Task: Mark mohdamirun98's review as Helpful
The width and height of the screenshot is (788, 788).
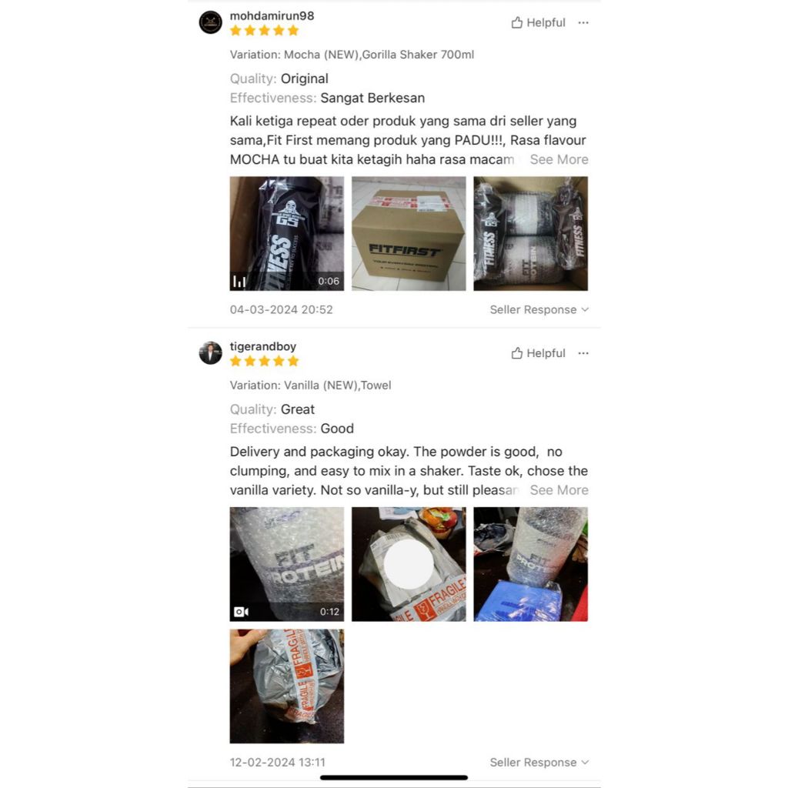Action: tap(538, 22)
